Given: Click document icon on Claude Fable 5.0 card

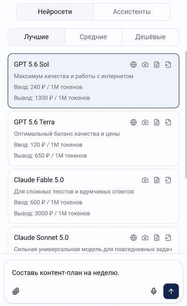Looking at the screenshot, I should coord(157,180).
